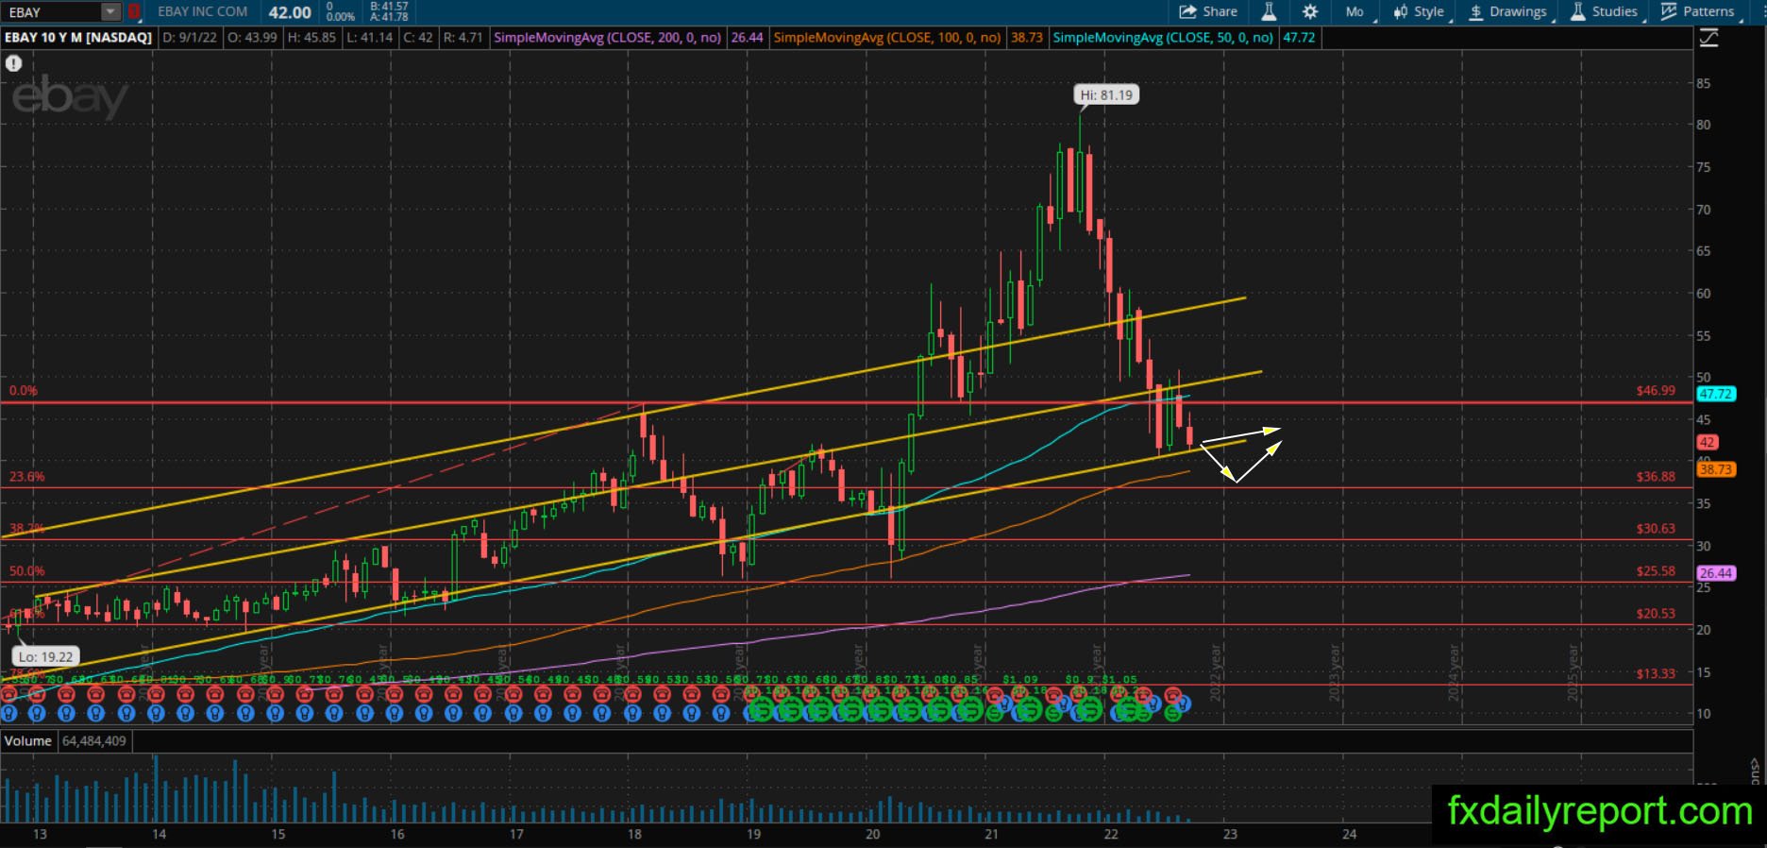
Task: Click the 50.0% Fibonacci label
Action: [26, 571]
